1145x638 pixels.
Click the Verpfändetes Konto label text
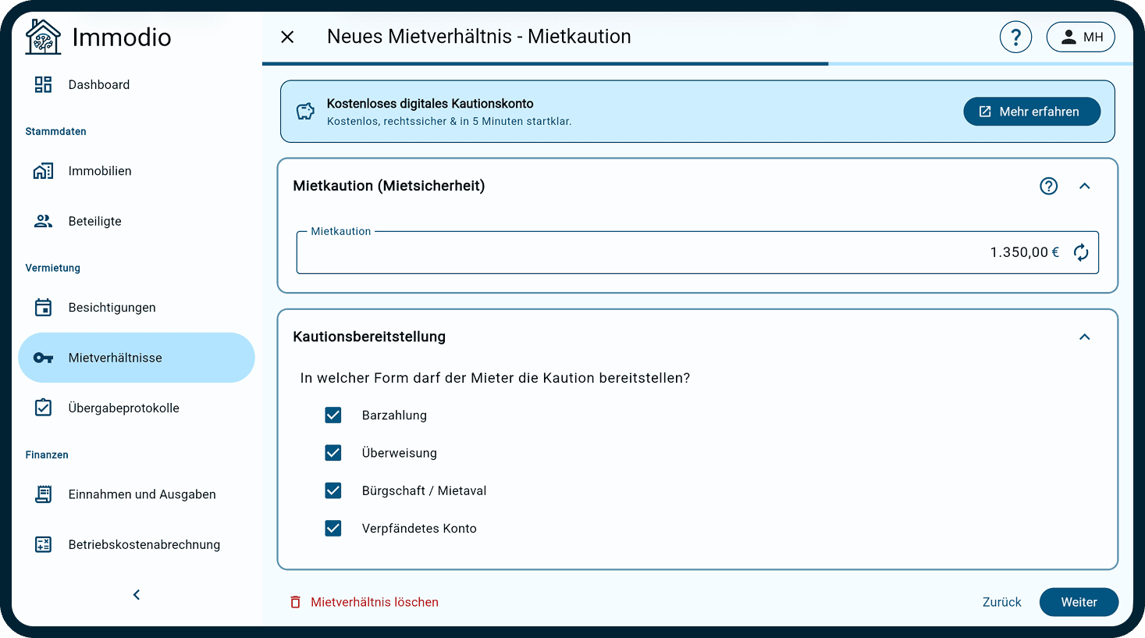[x=419, y=529]
